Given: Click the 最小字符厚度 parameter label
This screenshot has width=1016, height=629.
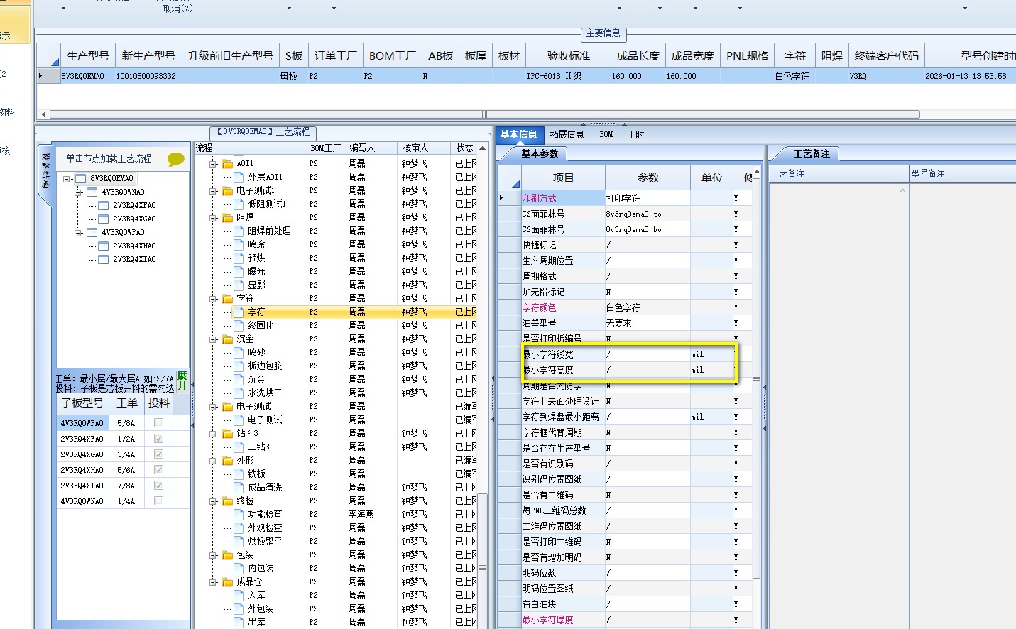Looking at the screenshot, I should click(x=548, y=620).
